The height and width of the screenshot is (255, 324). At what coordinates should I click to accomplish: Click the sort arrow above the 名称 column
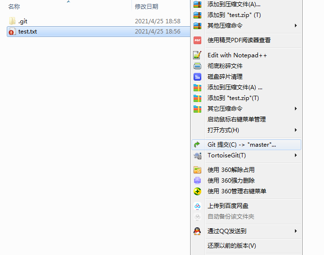[x=68, y=1]
